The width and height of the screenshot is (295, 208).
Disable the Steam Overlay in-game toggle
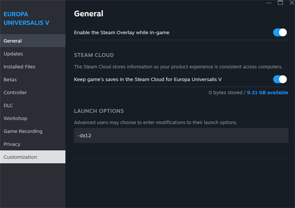tap(280, 32)
